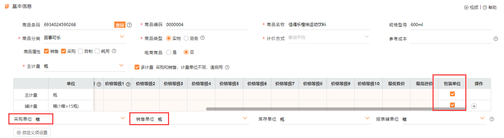Expand the 商品分类 dropdown
This screenshot has height=138, width=504.
[122, 36]
